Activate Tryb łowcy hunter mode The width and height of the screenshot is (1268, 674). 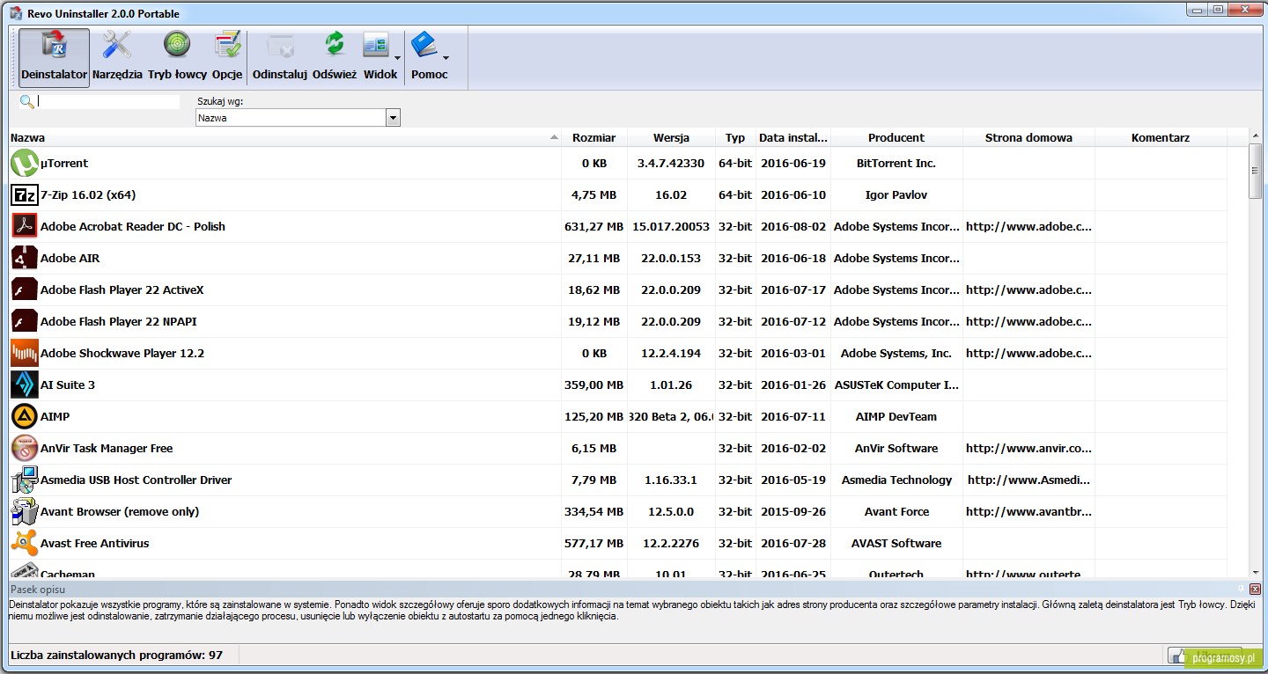tap(177, 44)
